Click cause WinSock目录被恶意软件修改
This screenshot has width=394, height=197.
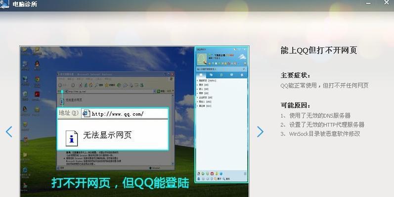[x=320, y=133]
